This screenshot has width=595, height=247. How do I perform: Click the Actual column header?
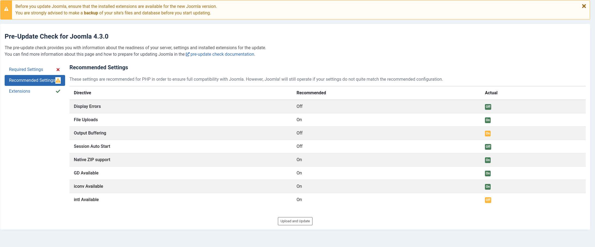tap(491, 93)
